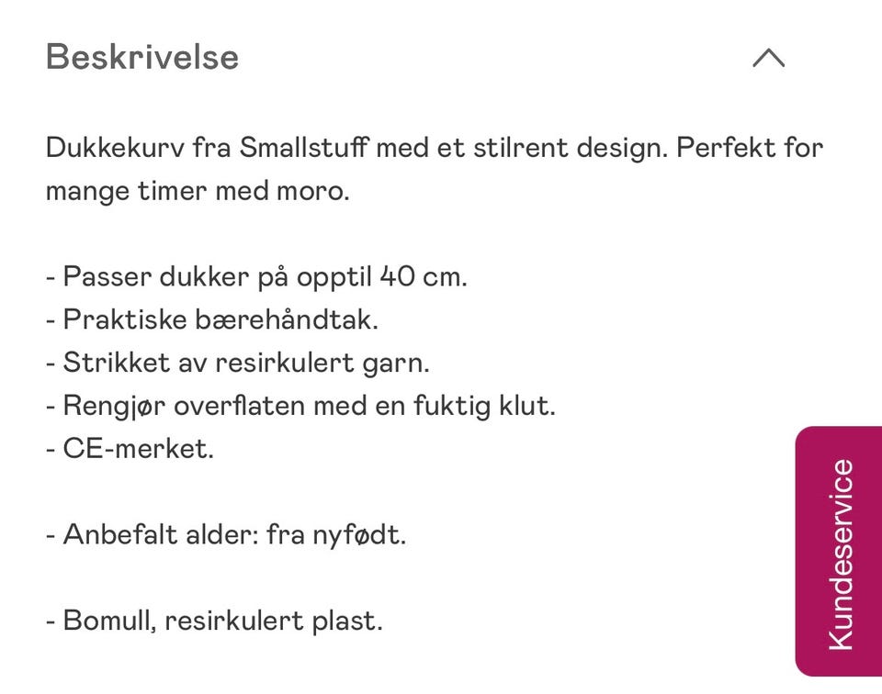Click the Beskrivelse heading
Screen dimensions: 882x694
(x=142, y=57)
